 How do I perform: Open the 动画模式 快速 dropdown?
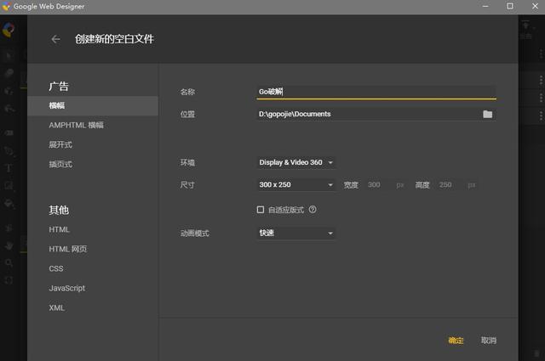coord(296,233)
